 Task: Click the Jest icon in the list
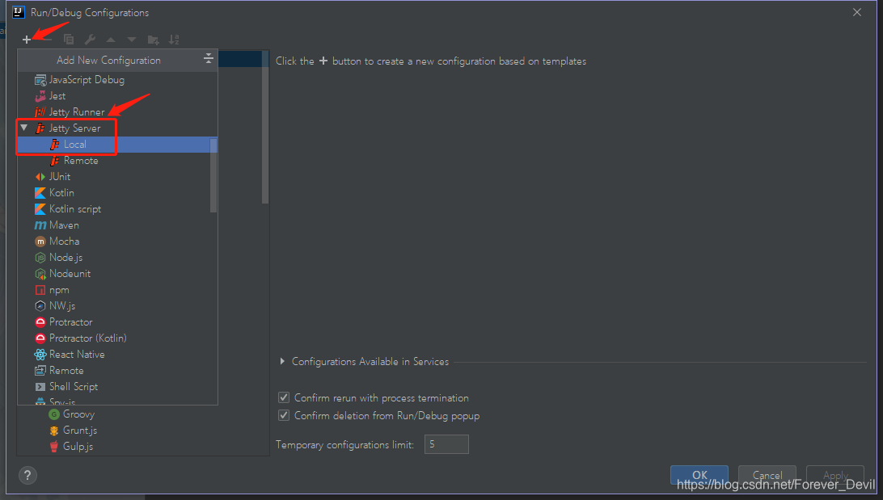40,96
